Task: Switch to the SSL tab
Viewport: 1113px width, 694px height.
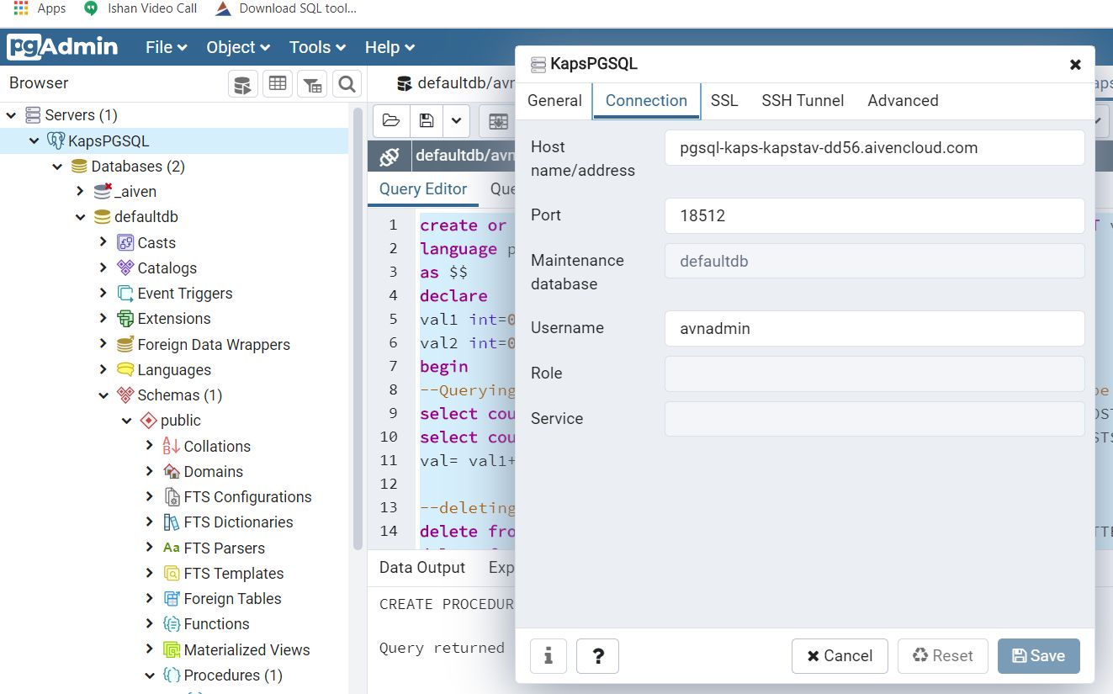Action: coord(724,101)
